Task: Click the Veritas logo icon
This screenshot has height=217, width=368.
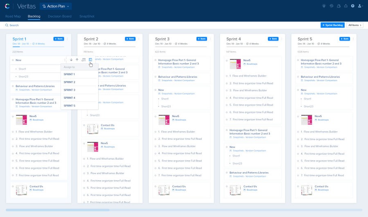Action: [7, 6]
